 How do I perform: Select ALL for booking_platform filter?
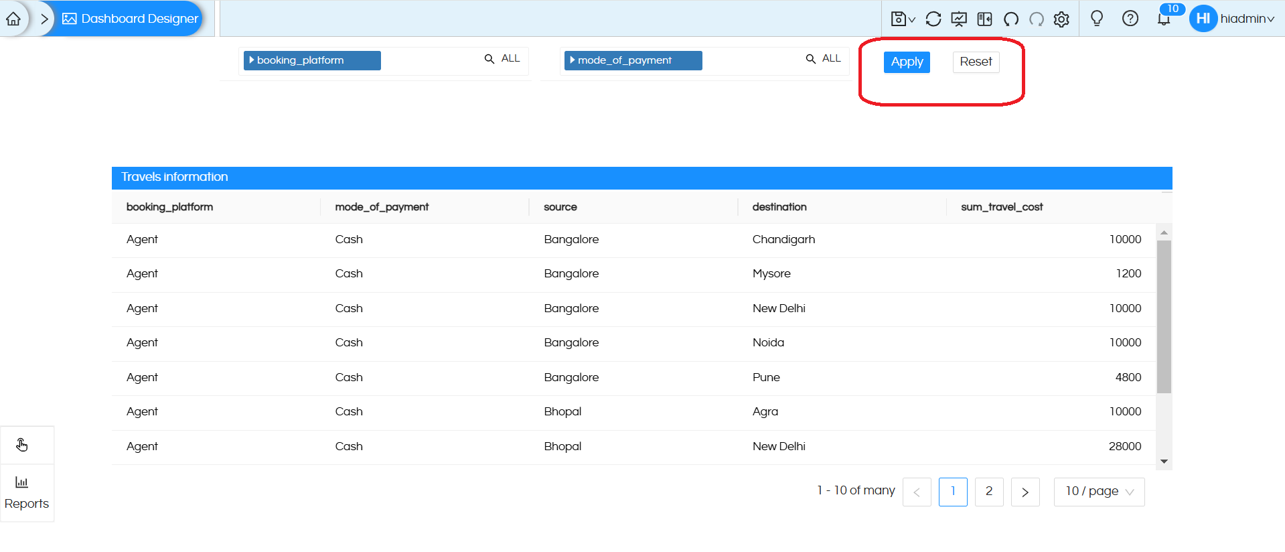point(510,58)
